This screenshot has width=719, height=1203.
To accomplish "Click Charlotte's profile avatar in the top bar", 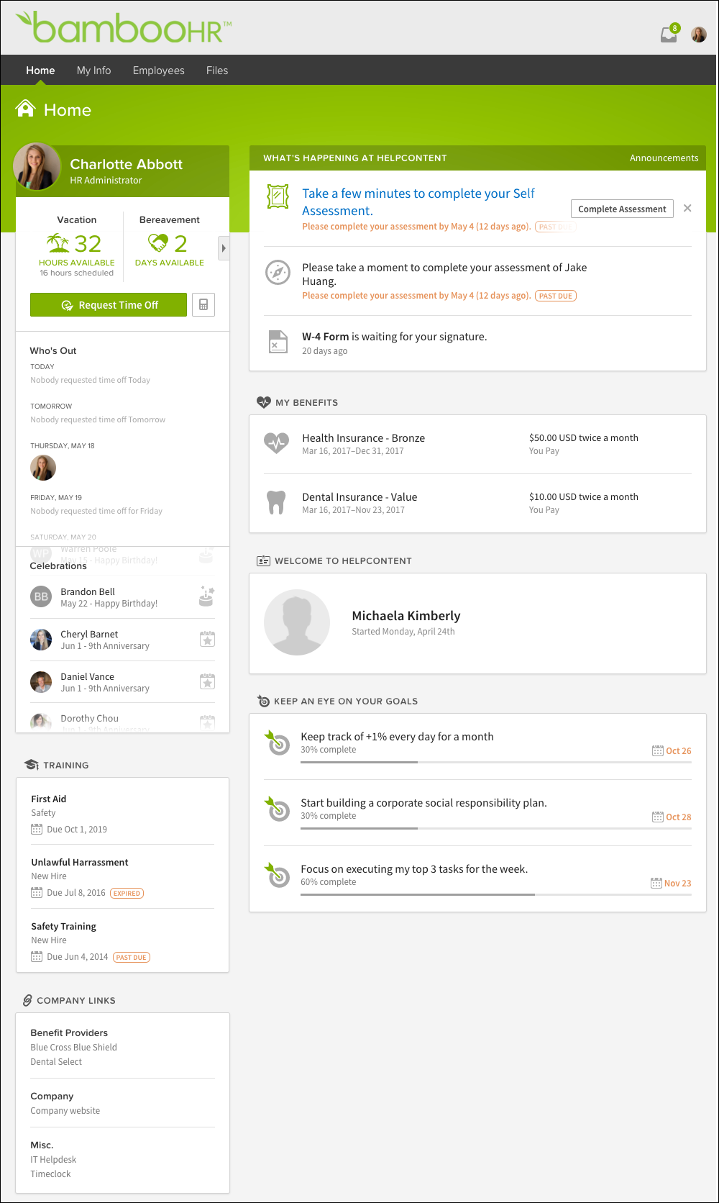I will [698, 33].
